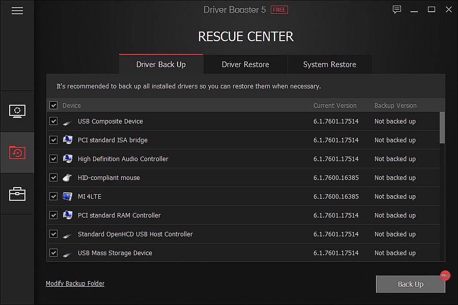Click the red PRO badge
Image resolution: width=458 pixels, height=305 pixels.
(x=445, y=276)
